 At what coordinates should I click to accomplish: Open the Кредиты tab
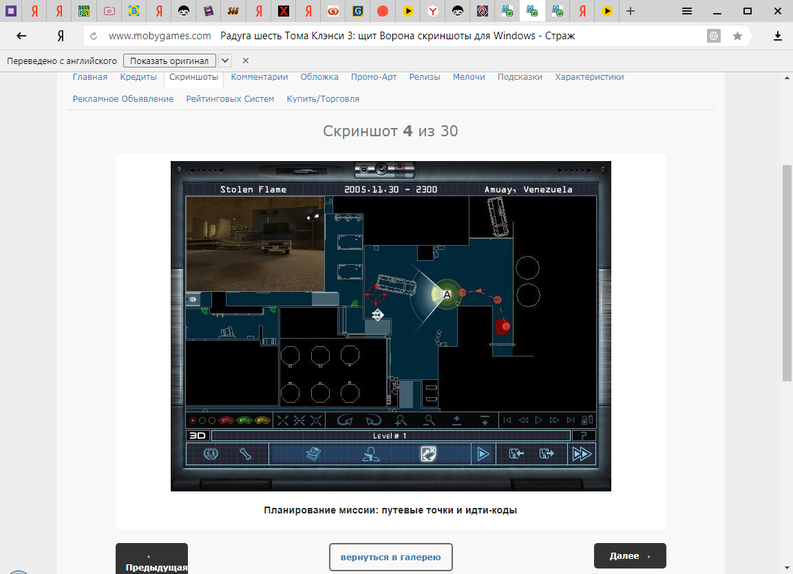click(138, 77)
